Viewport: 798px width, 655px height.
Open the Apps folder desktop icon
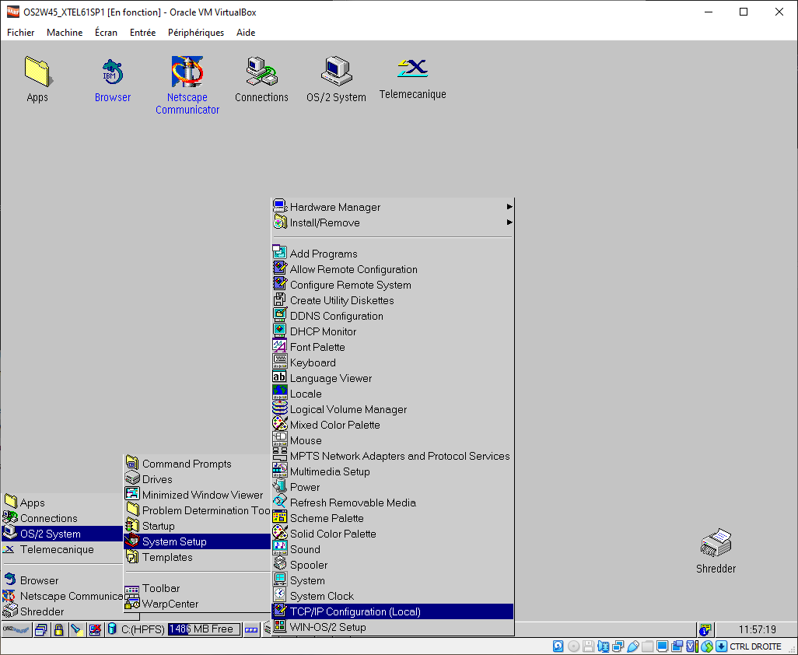37,72
